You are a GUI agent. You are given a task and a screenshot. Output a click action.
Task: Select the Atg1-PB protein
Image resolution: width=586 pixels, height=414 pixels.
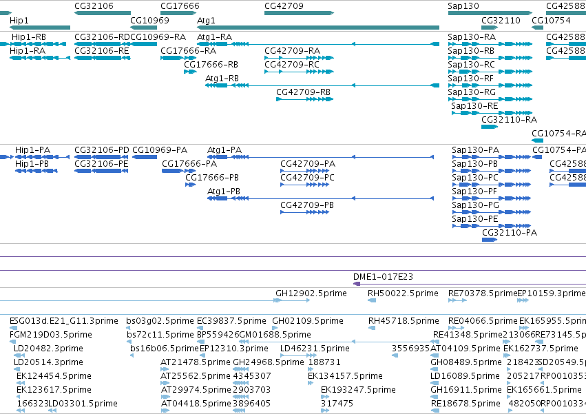click(321, 198)
